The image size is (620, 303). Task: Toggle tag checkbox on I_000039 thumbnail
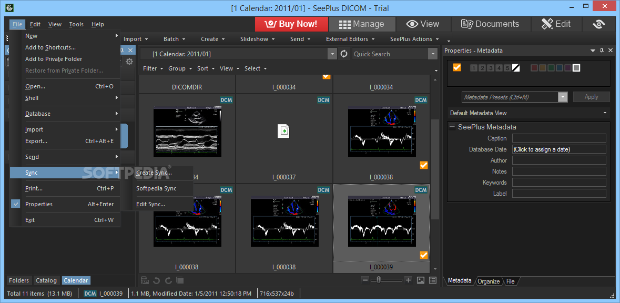tap(424, 255)
